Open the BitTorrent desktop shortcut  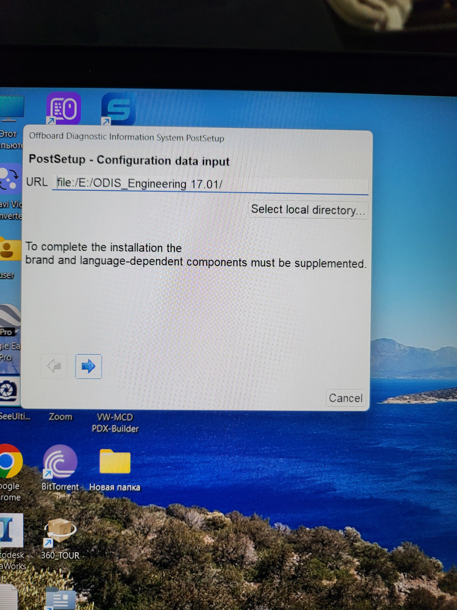(x=60, y=462)
